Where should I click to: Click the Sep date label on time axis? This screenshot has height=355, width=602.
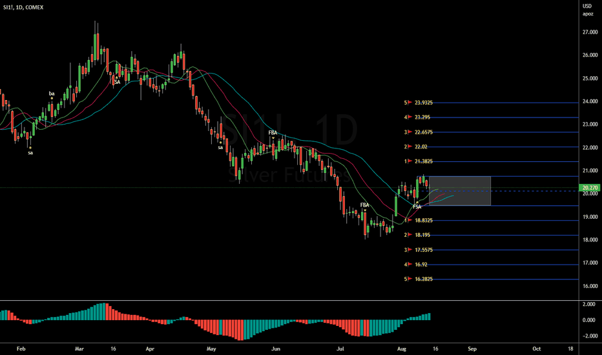pos(472,349)
